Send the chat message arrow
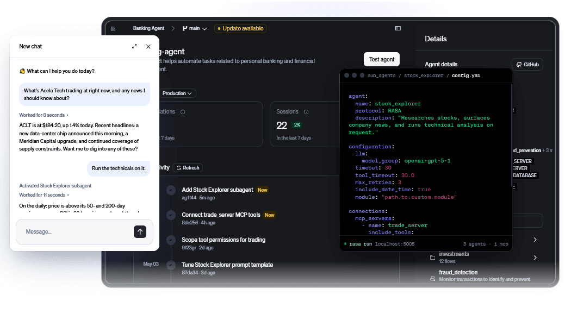Image resolution: width=565 pixels, height=320 pixels. (140, 232)
